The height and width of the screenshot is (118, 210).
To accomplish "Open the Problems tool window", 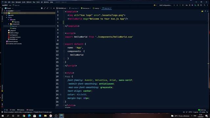I will pos(21,110).
